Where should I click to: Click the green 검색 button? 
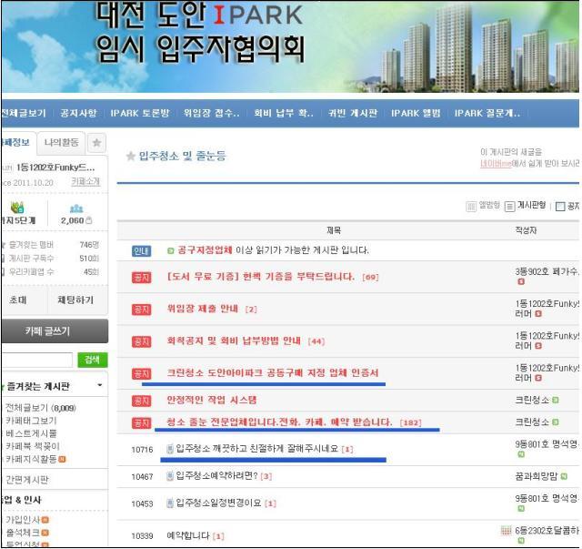92,360
